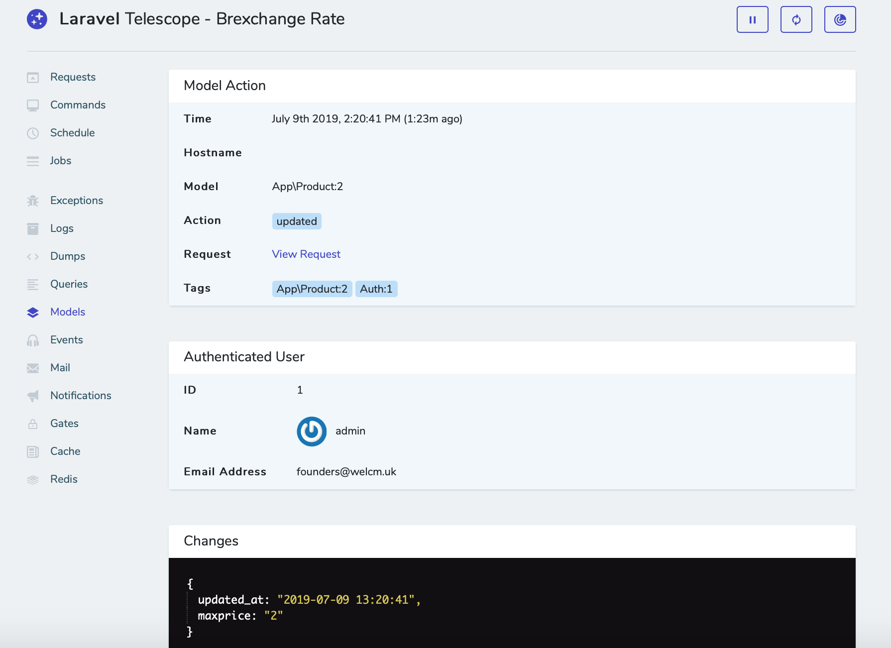The height and width of the screenshot is (648, 891).
Task: Click the Logs archive icon
Action: pos(33,229)
